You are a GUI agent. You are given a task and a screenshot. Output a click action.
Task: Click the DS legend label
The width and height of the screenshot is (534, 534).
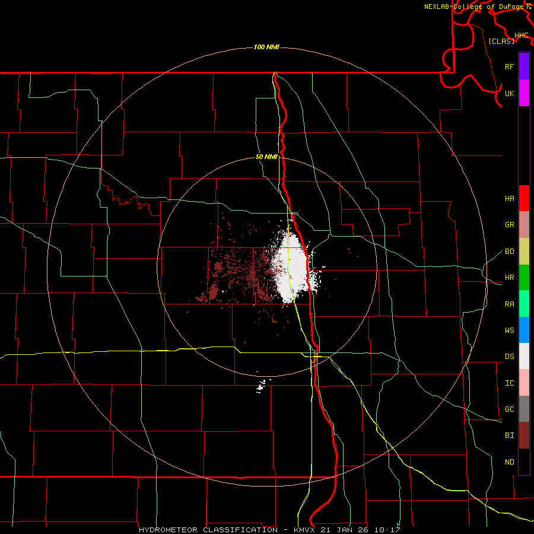[x=510, y=357]
